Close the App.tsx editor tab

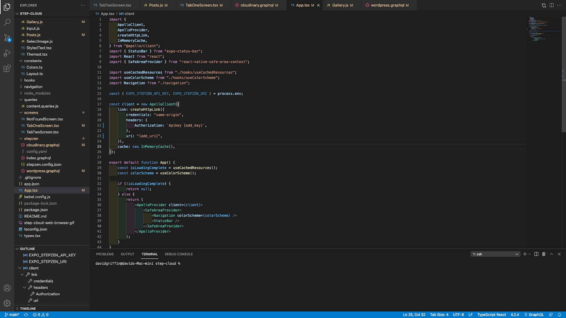point(318,5)
